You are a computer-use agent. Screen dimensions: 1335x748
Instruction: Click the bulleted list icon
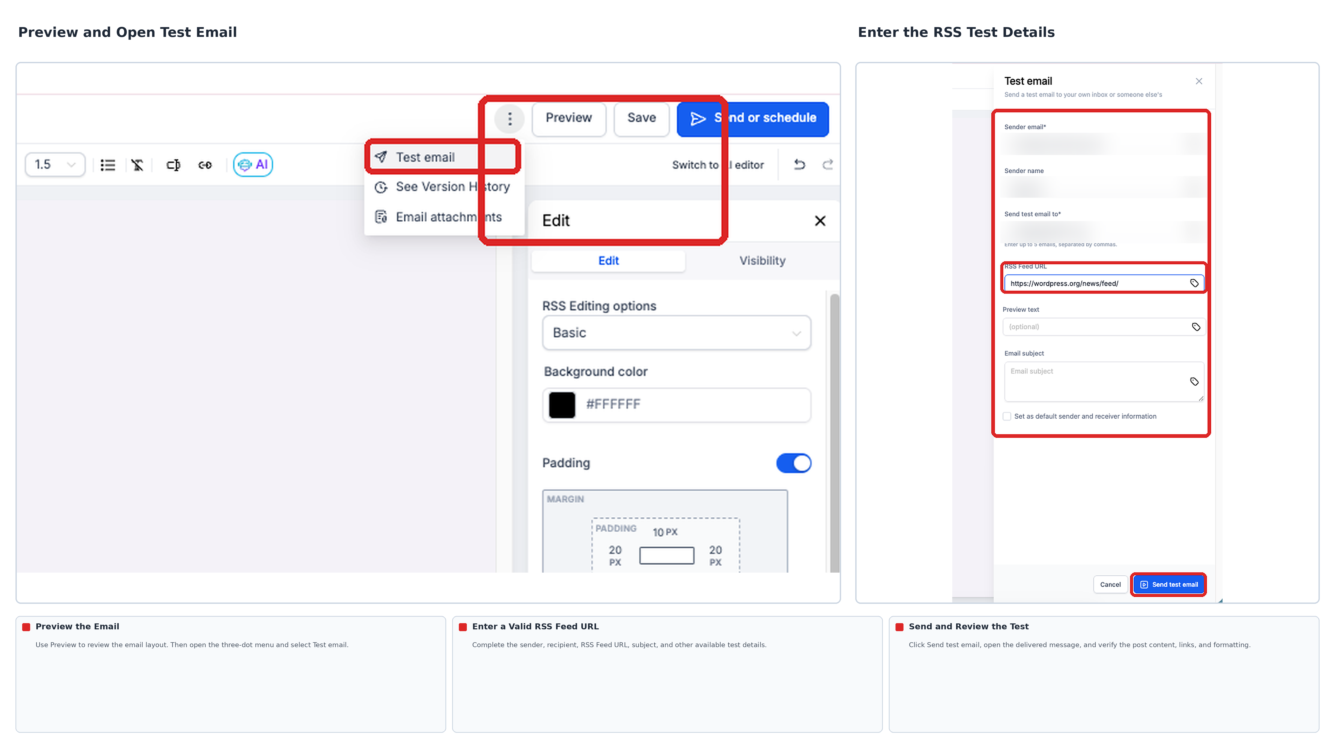pyautogui.click(x=108, y=165)
